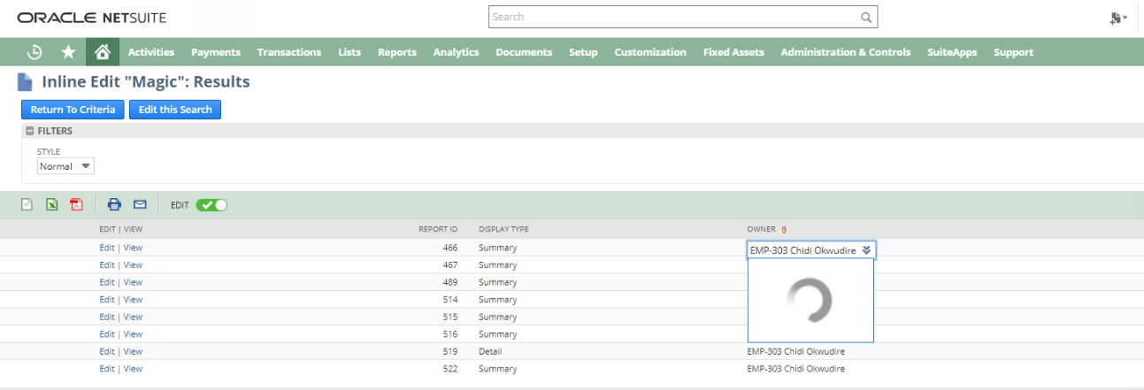The height and width of the screenshot is (390, 1144).
Task: Click View link for report 466
Action: point(133,248)
